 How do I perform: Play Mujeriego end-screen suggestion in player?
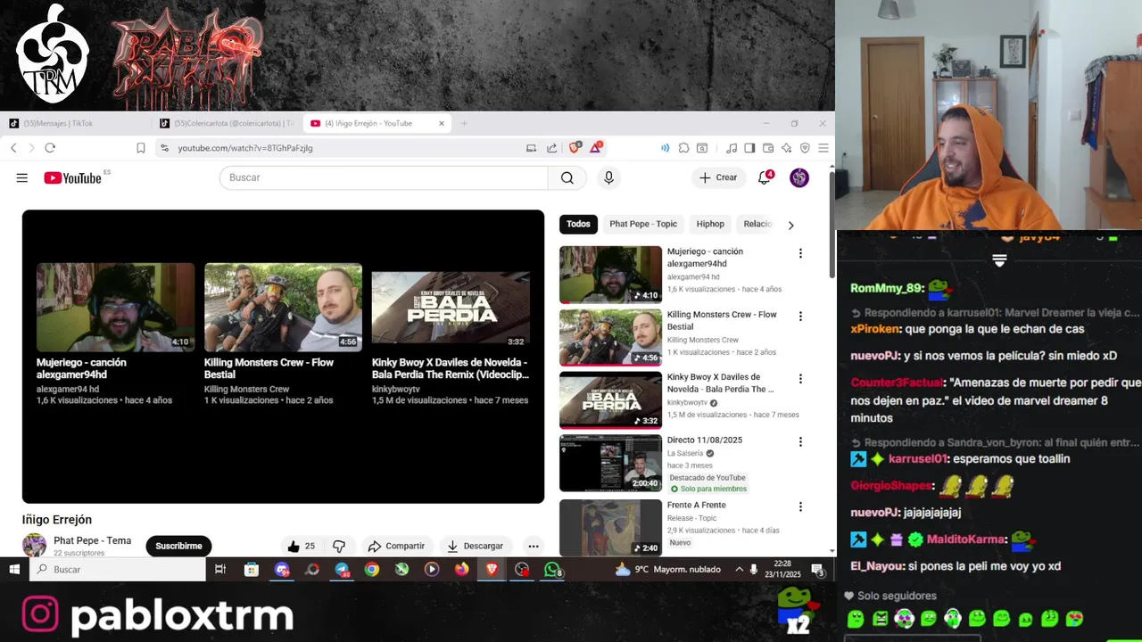pos(115,307)
